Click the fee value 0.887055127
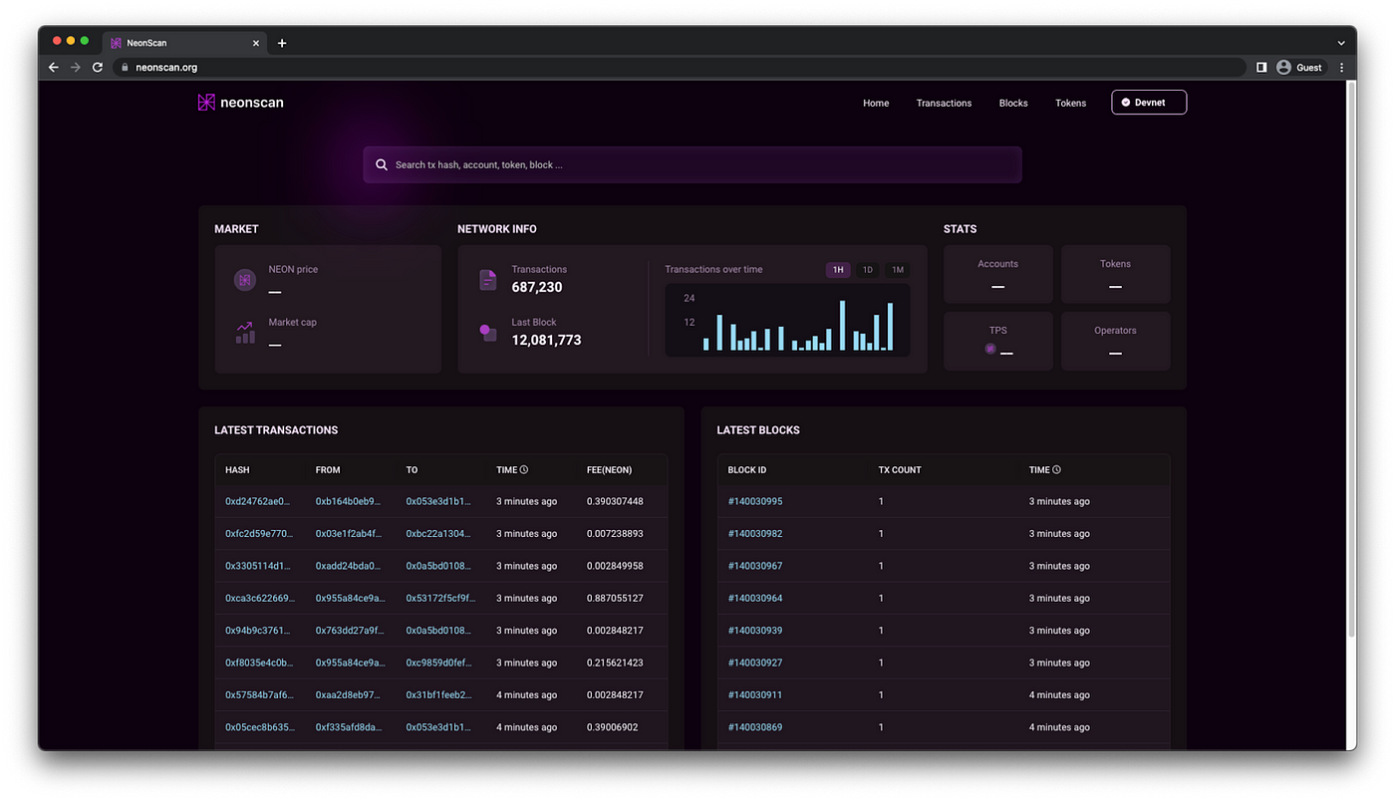 [615, 598]
